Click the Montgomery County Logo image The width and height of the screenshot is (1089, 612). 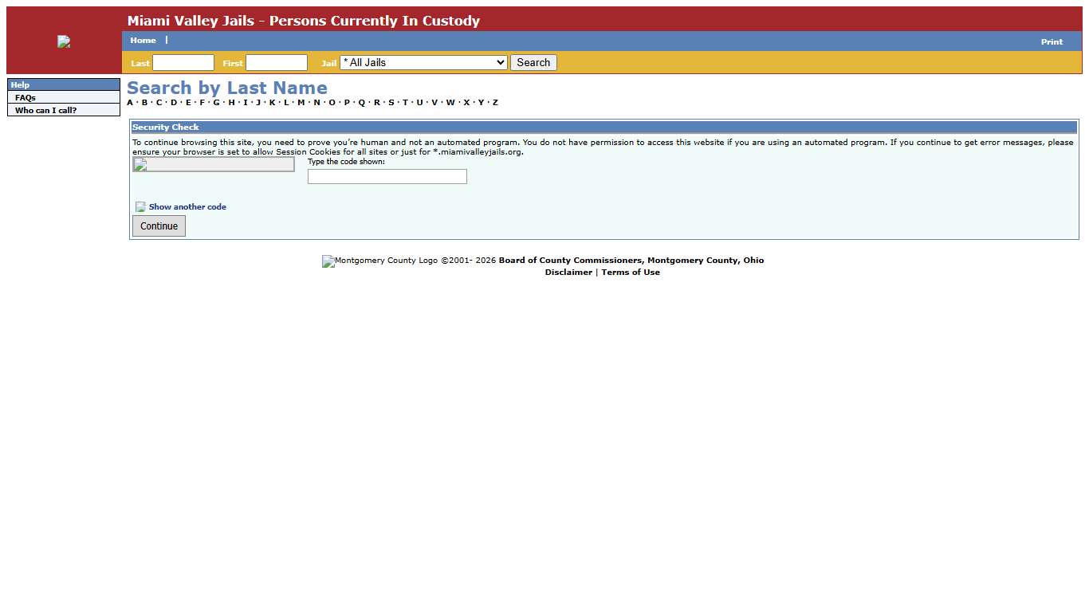coord(328,261)
